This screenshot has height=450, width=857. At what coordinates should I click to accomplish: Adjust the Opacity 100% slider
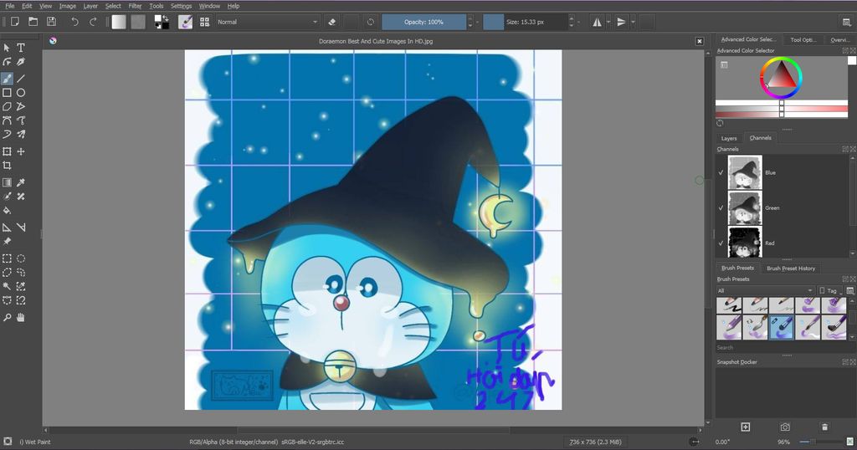click(424, 22)
